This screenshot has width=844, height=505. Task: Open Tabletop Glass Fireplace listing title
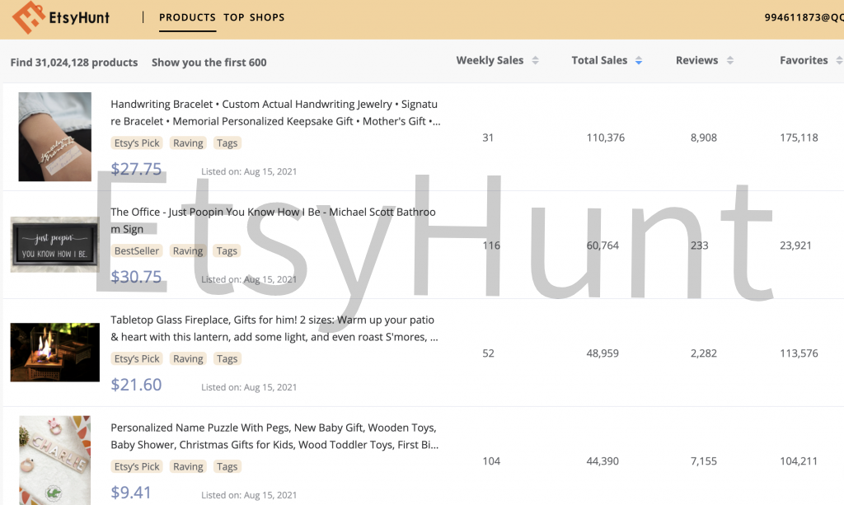[274, 328]
